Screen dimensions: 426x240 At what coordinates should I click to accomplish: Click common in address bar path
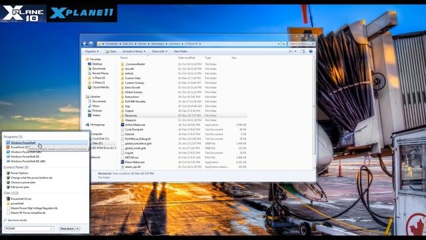(x=174, y=43)
